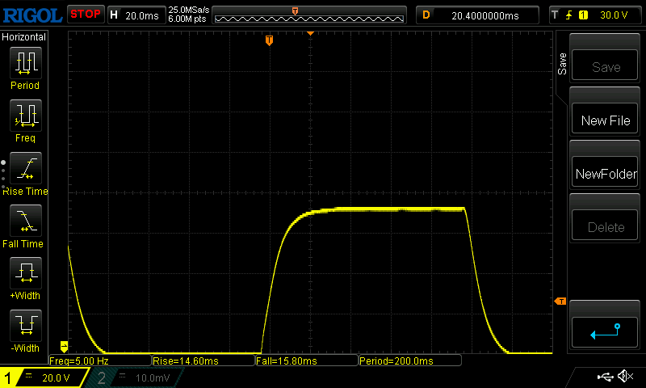This screenshot has height=388, width=646.
Task: Choose the Rise Time measurement icon
Action: click(25, 168)
